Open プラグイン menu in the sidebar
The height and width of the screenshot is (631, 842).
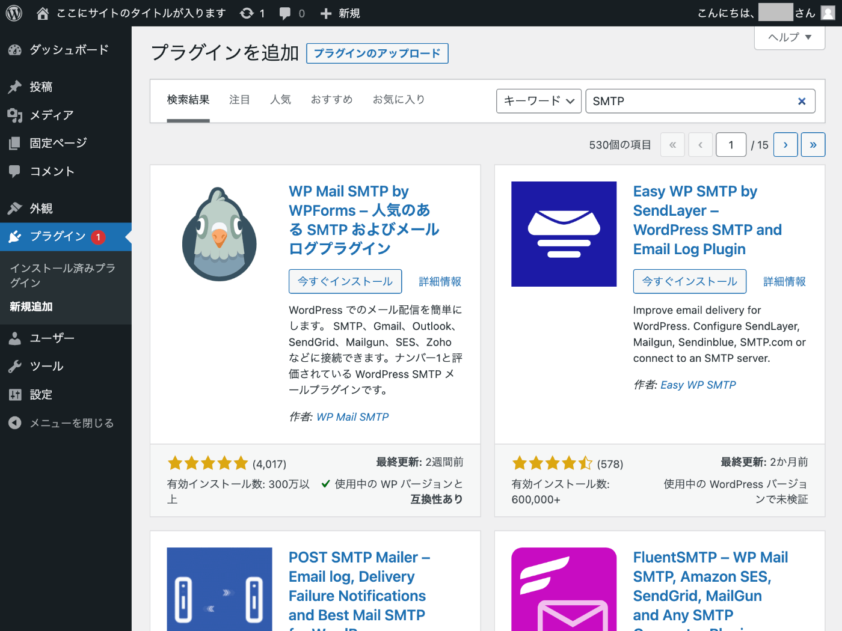point(66,237)
